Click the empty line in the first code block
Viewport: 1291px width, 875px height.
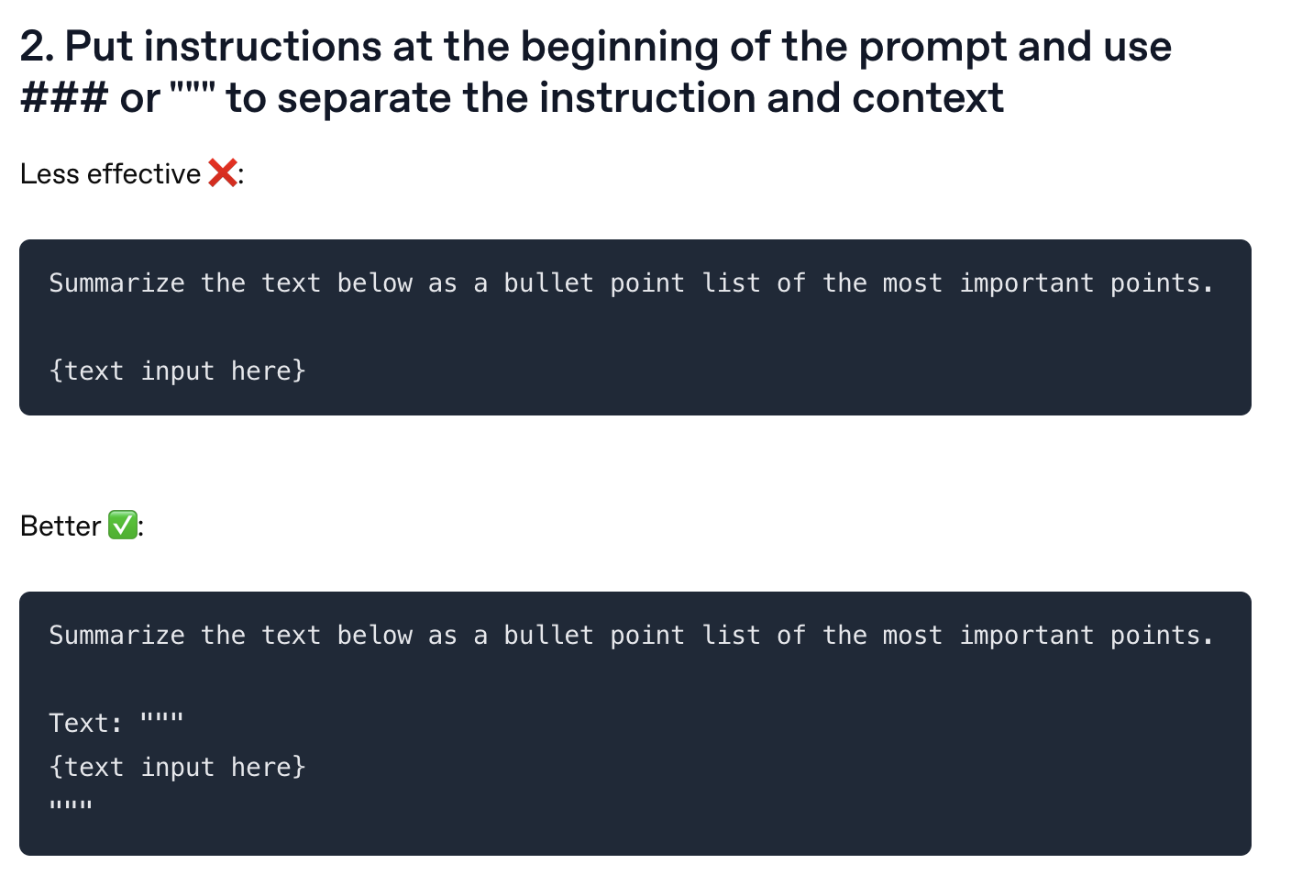631,327
